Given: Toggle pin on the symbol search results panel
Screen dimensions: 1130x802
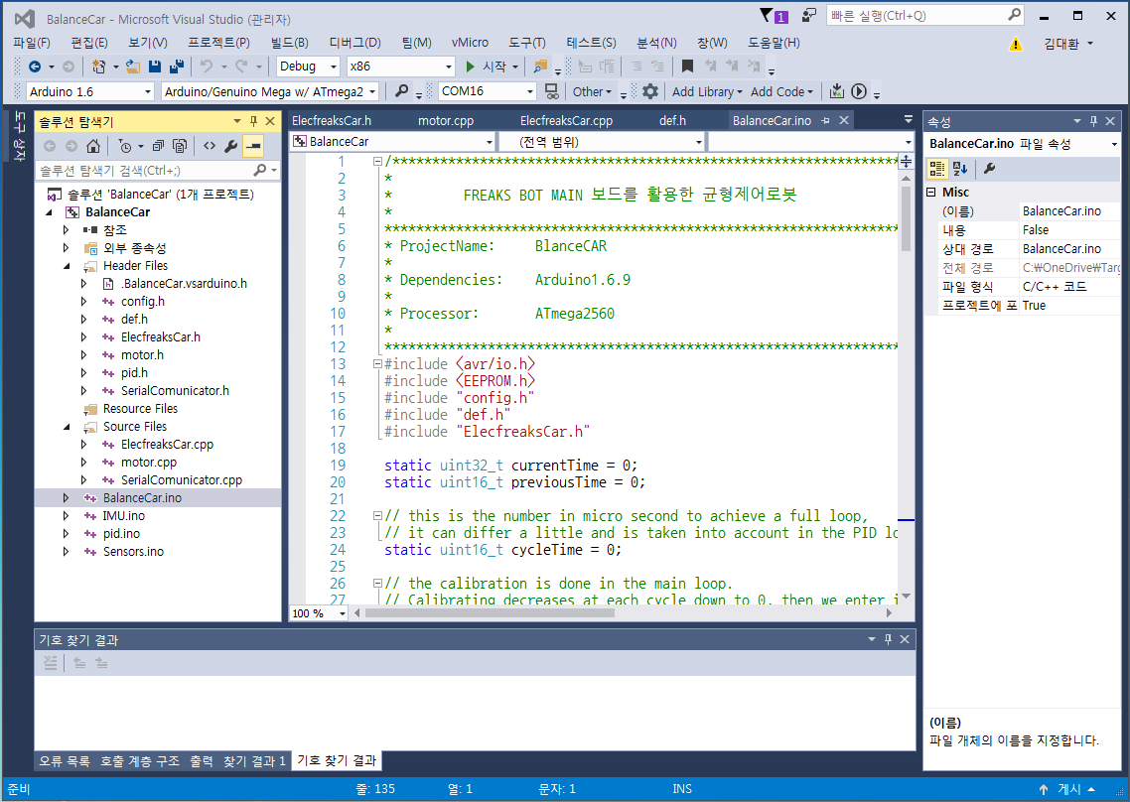Looking at the screenshot, I should pyautogui.click(x=888, y=639).
